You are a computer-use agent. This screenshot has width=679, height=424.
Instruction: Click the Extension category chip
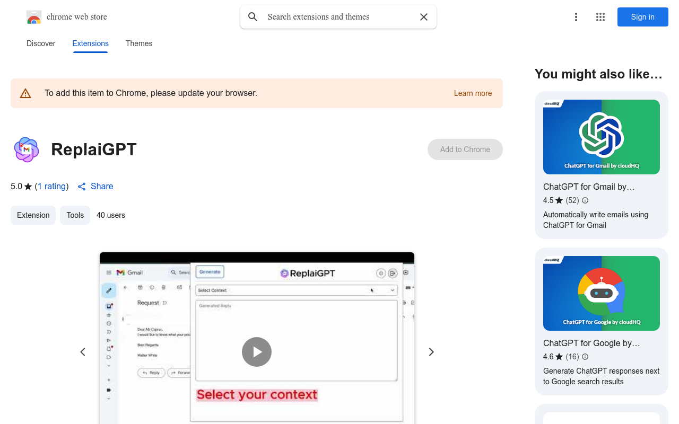coord(33,215)
